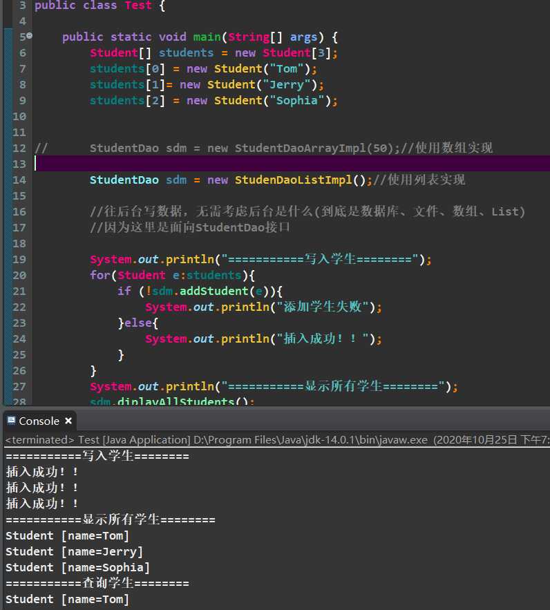Click console output "===查询学生===" line

click(97, 583)
